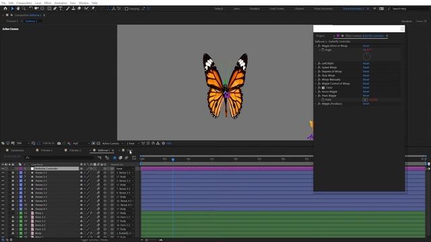The height and width of the screenshot is (242, 431).
Task: Enable the Snapping checkbox
Action: [x=127, y=9]
